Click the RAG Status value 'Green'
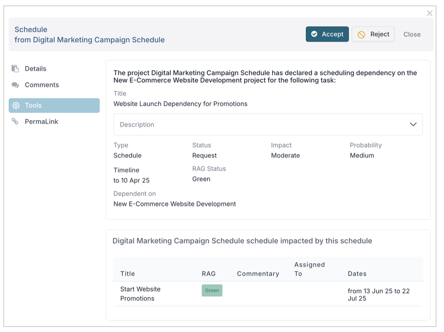The image size is (444, 332). pyautogui.click(x=201, y=179)
